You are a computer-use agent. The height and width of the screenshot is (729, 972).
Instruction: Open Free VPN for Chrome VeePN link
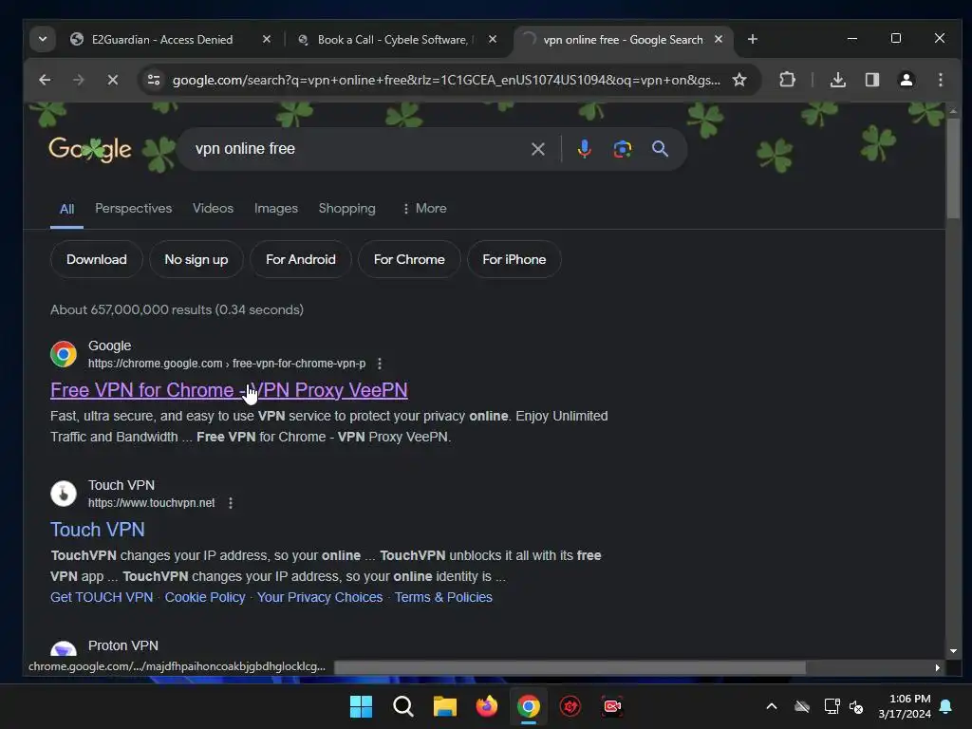pos(229,390)
